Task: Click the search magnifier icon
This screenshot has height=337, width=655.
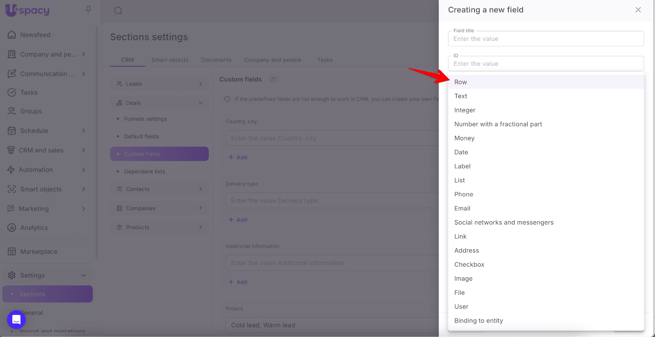Action: pos(118,11)
